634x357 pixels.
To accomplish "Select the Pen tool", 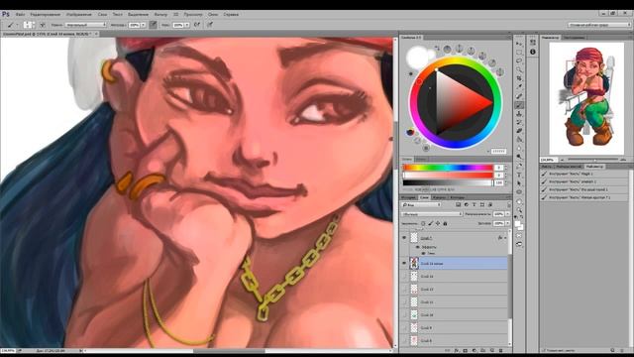I will pos(519,166).
